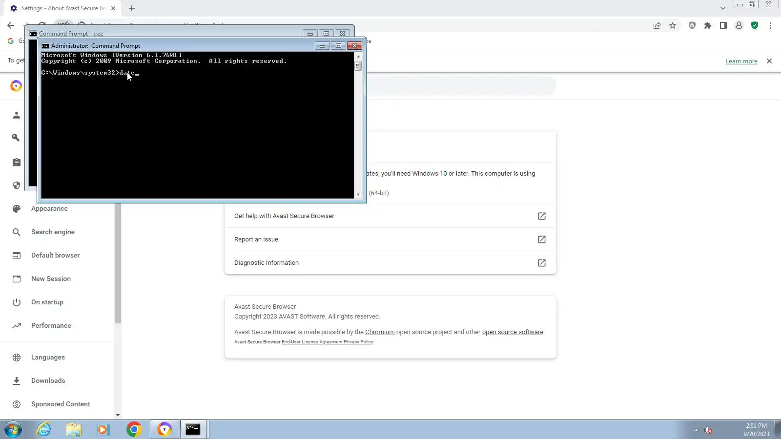This screenshot has width=781, height=439.
Task: Go back using the browser back arrow
Action: (x=11, y=25)
